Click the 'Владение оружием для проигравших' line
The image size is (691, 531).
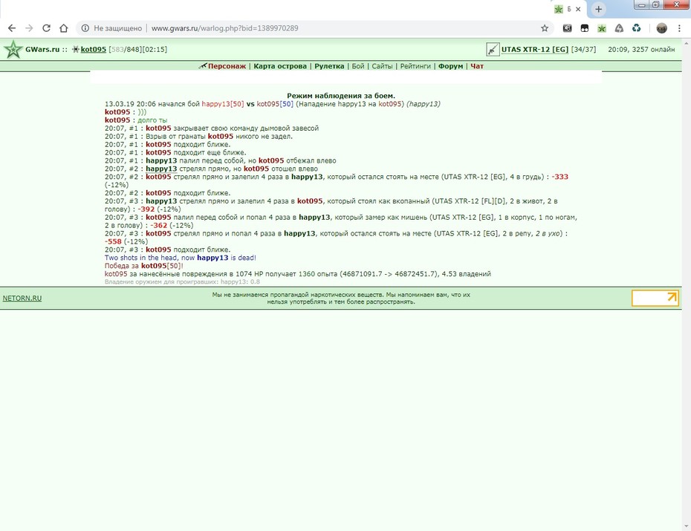pos(182,281)
